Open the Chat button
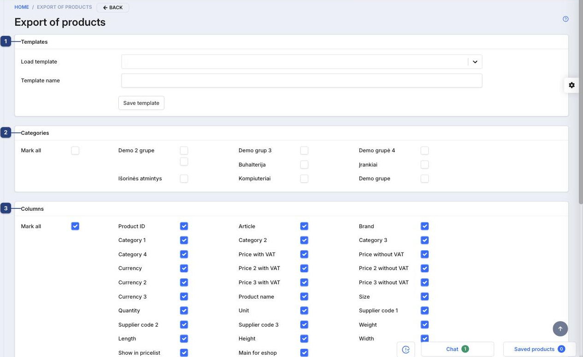The width and height of the screenshot is (583, 357). coord(457,349)
